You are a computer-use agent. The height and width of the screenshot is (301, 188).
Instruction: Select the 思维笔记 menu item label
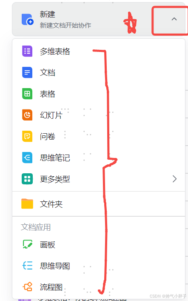[55, 158]
